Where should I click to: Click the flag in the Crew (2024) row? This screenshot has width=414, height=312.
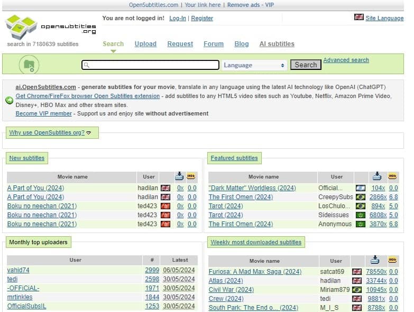(357, 299)
